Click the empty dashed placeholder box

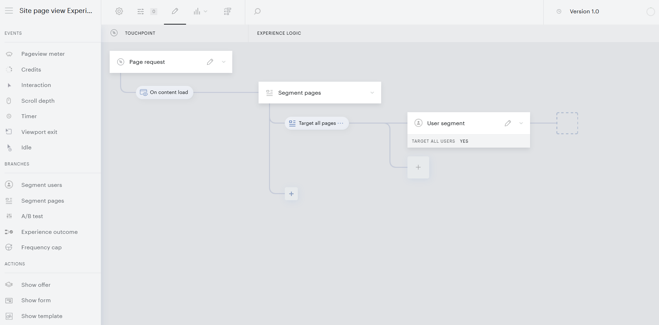567,123
